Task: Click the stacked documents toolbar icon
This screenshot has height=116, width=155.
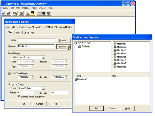Action: click(49, 13)
